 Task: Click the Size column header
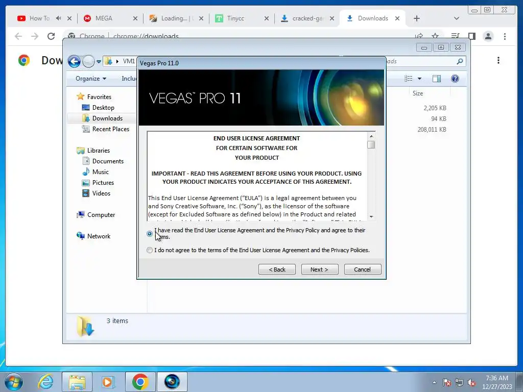pyautogui.click(x=418, y=93)
